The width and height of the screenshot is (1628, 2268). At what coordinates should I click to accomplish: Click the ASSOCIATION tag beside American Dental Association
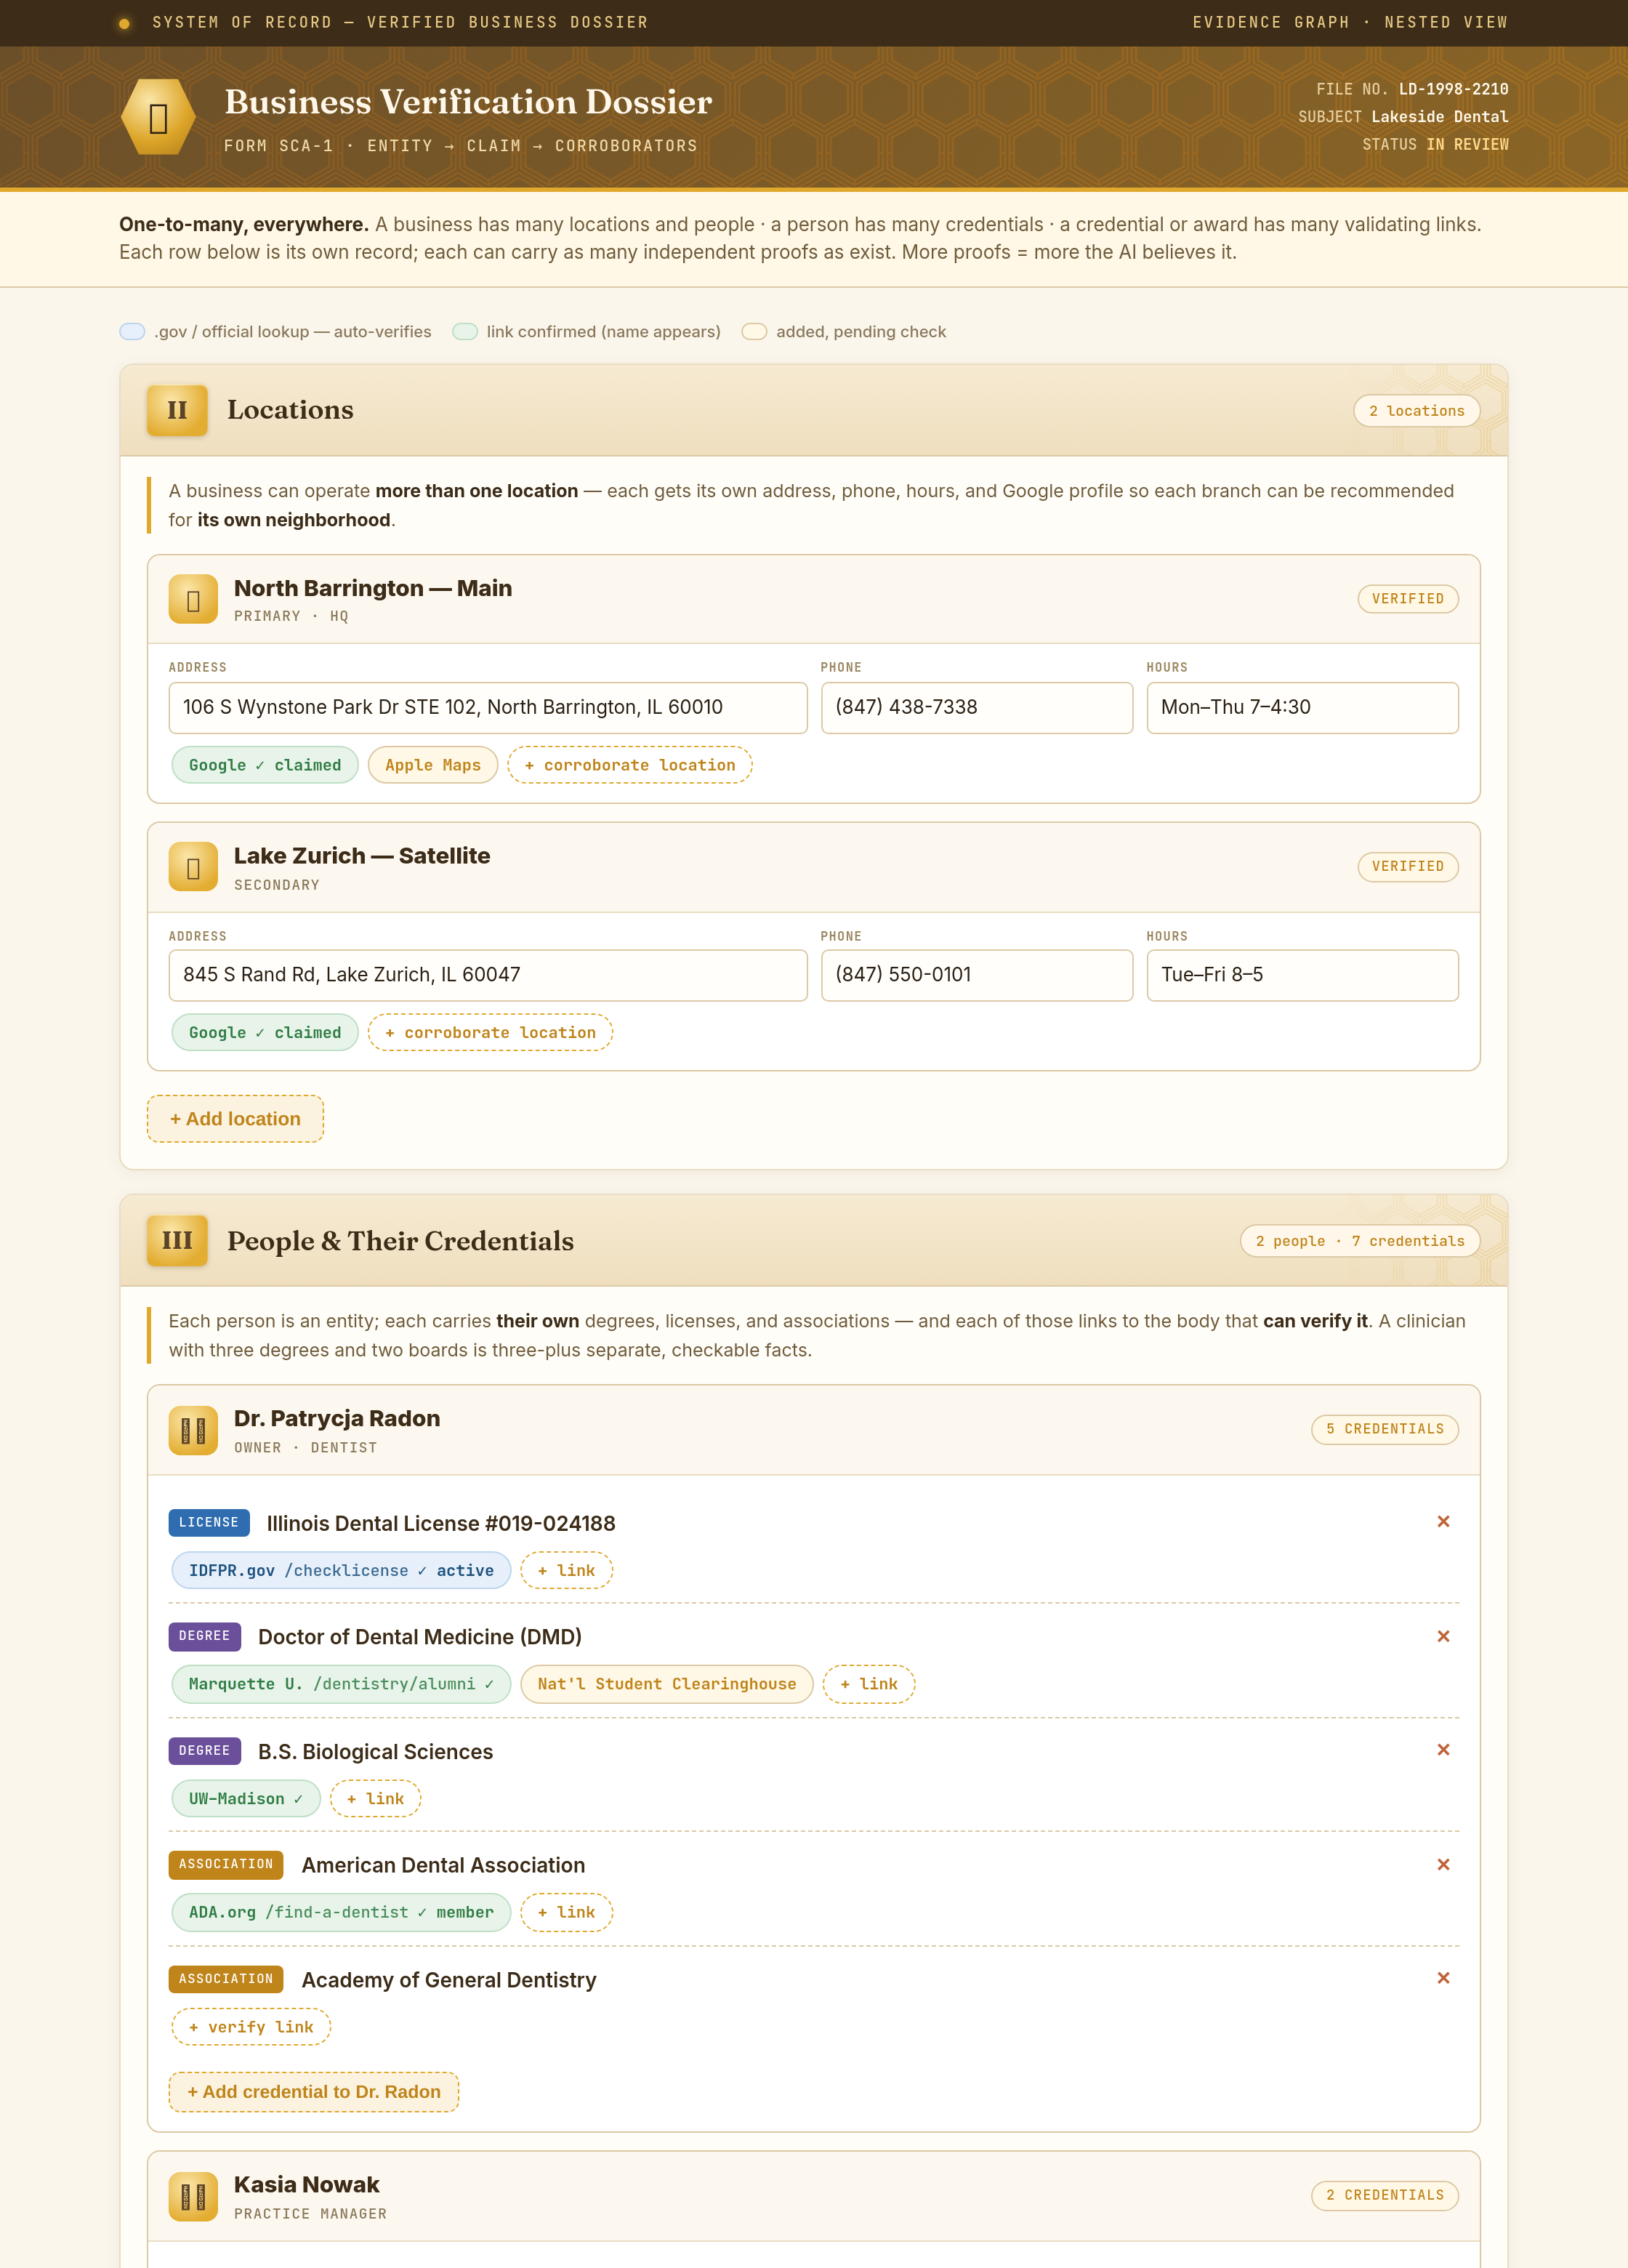[x=226, y=1864]
